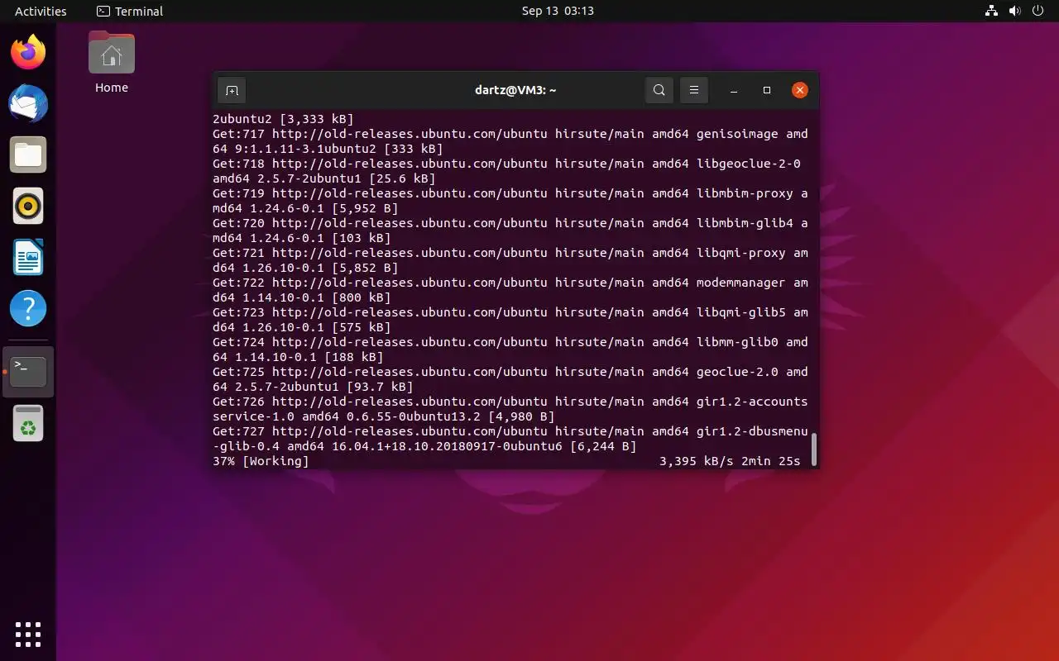
Task: Open the Files manager dock icon
Action: coord(28,155)
